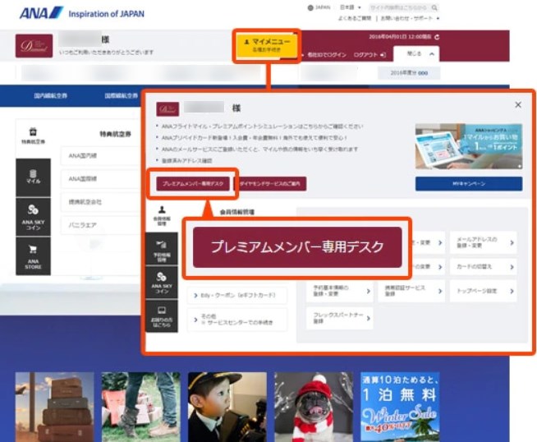Select the ANA STORE cart icon

pos(33,256)
